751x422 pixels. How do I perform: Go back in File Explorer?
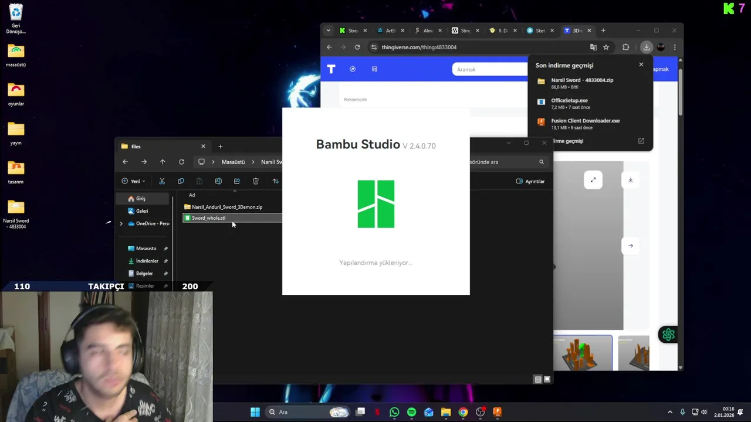125,162
